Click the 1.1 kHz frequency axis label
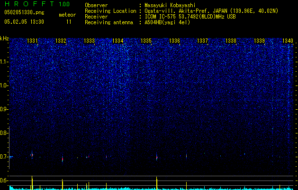This screenshot has height=190, width=298. pyautogui.click(x=4, y=62)
